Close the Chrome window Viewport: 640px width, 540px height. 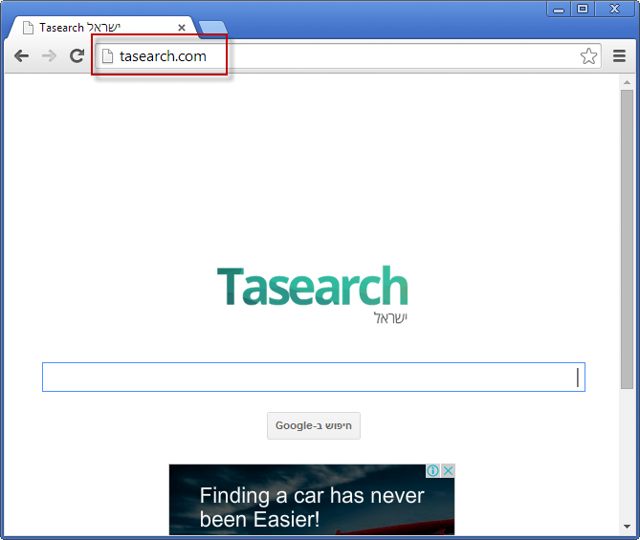point(615,9)
